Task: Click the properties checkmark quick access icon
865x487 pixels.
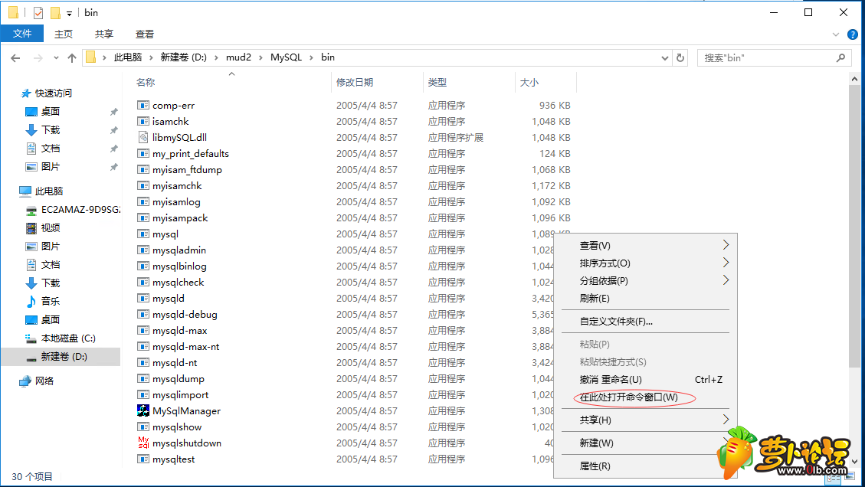Action: click(38, 13)
